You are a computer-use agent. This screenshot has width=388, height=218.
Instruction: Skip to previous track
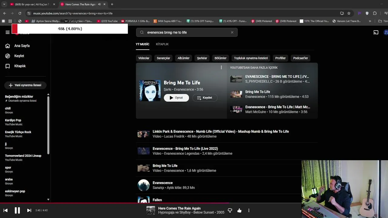5,210
